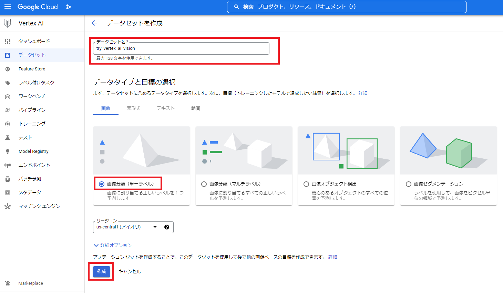Click the パイプライン sidebar icon
This screenshot has height=293, width=503.
pos(8,110)
